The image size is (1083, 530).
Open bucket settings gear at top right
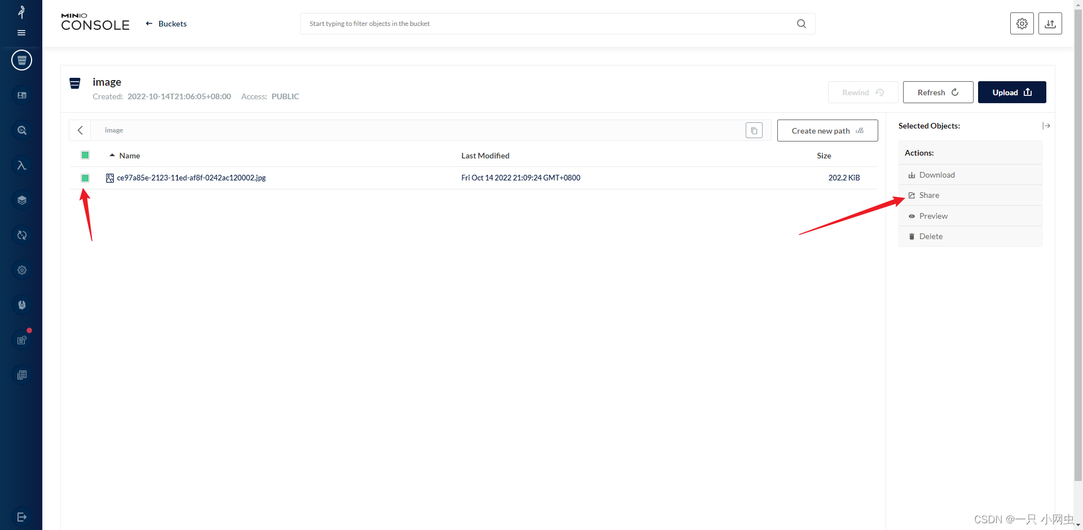(x=1022, y=24)
